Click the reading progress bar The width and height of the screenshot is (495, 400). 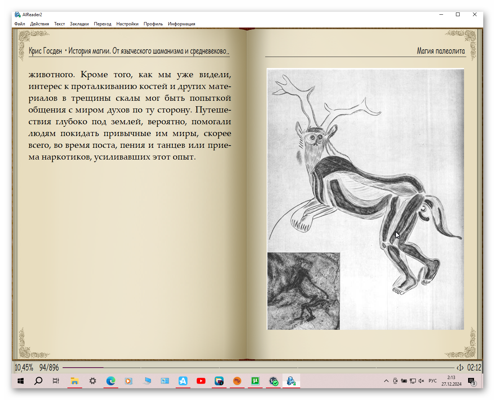259,367
